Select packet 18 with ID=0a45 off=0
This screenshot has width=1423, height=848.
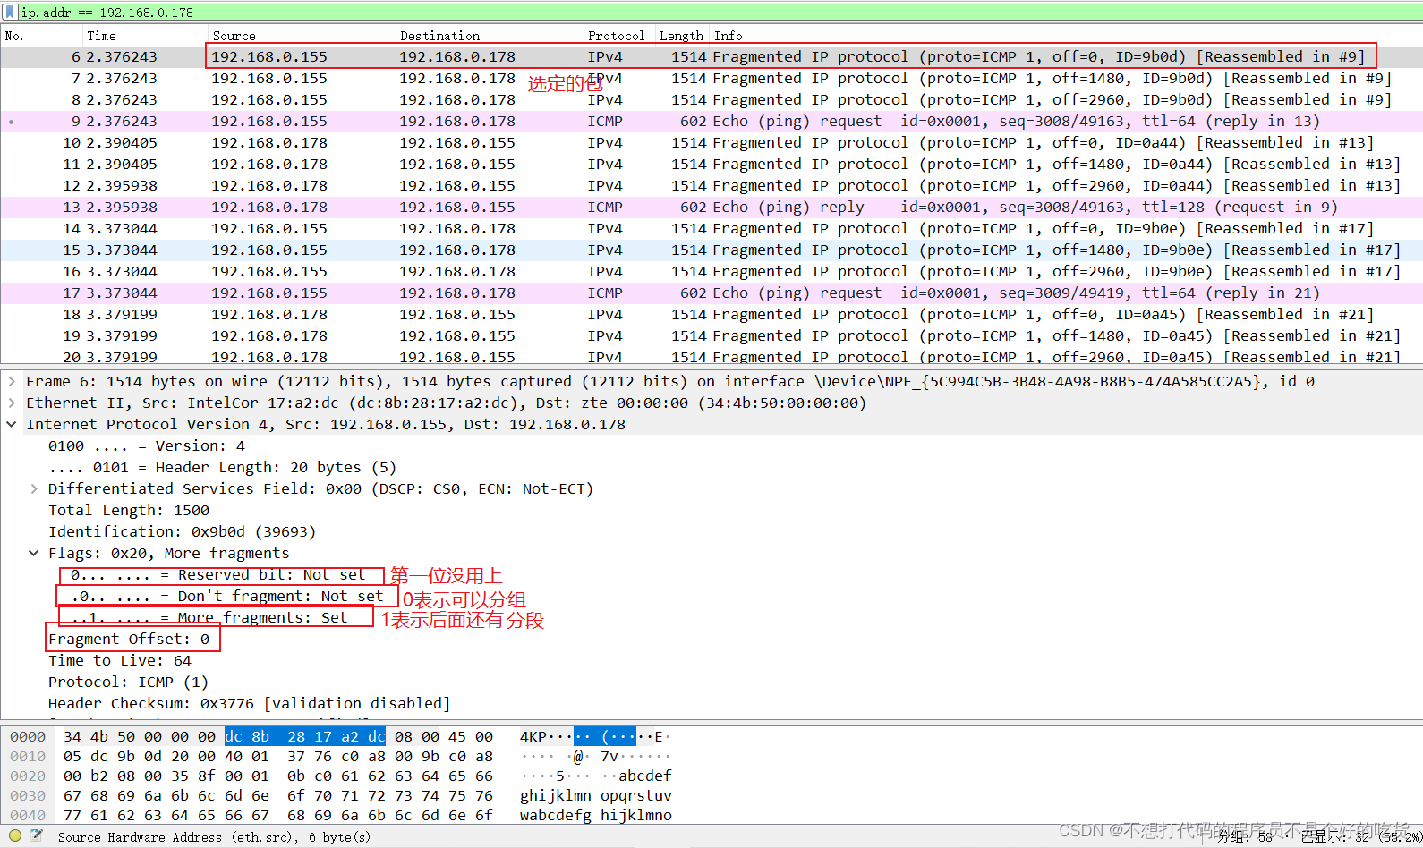click(711, 314)
